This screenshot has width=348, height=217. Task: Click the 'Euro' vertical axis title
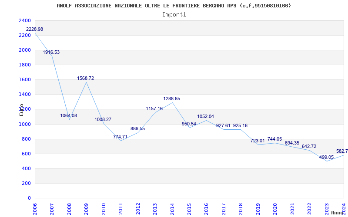tap(21, 110)
